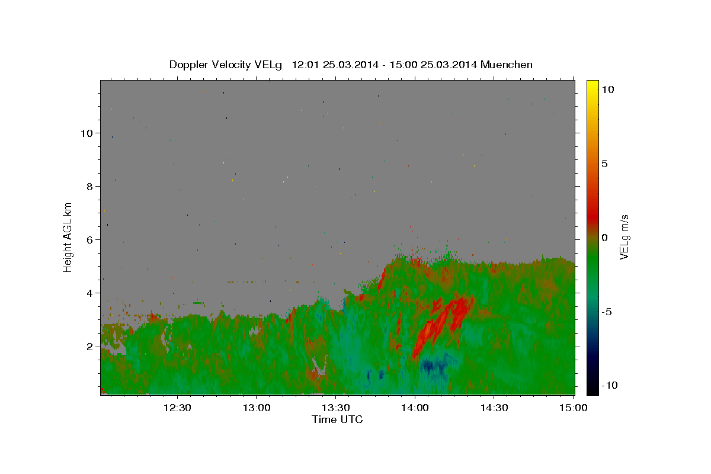
Task: Click the colorbar value -5 label
Action: tap(607, 312)
